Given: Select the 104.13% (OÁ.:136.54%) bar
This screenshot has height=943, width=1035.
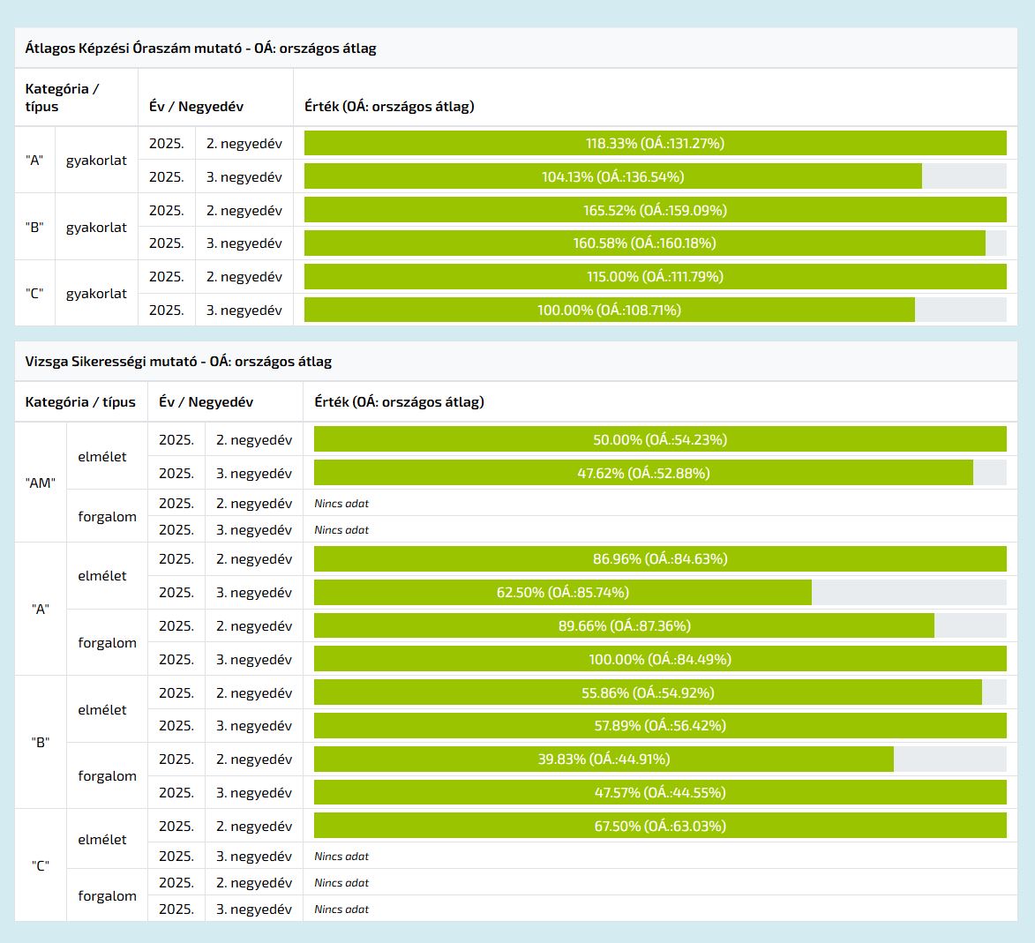Looking at the screenshot, I should [613, 176].
